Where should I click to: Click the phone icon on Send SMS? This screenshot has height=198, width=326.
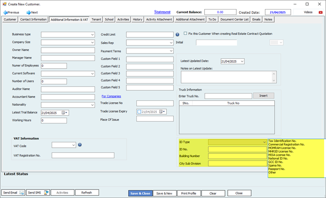point(46,193)
